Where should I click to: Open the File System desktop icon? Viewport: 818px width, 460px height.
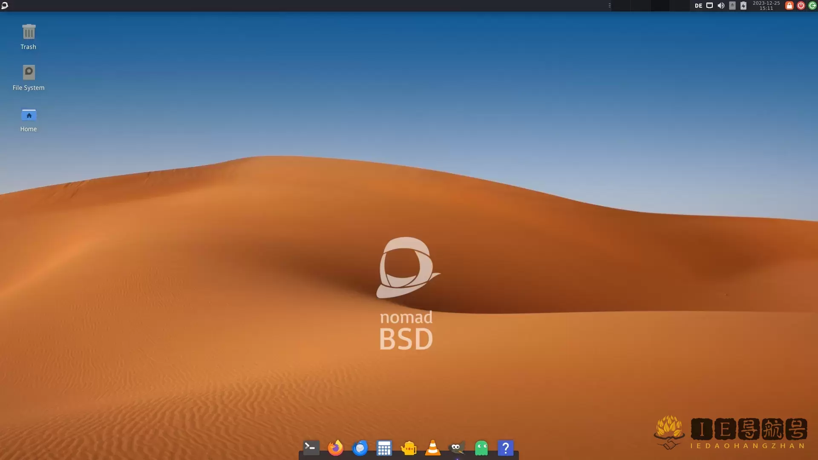(x=29, y=78)
